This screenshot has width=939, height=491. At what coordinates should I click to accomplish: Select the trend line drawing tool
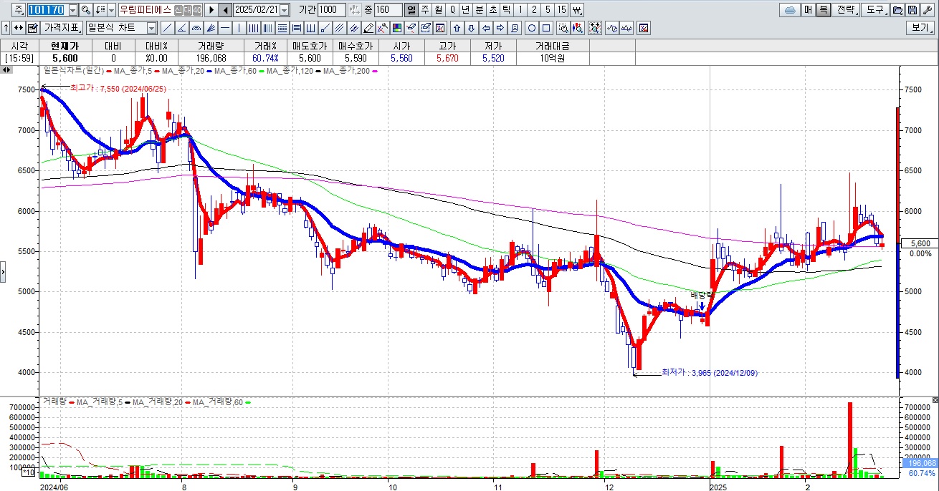point(167,28)
